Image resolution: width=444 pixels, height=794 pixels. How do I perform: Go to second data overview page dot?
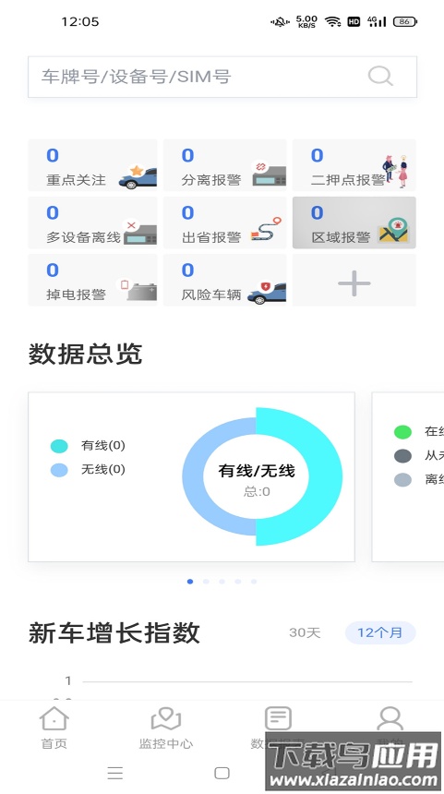(x=206, y=582)
